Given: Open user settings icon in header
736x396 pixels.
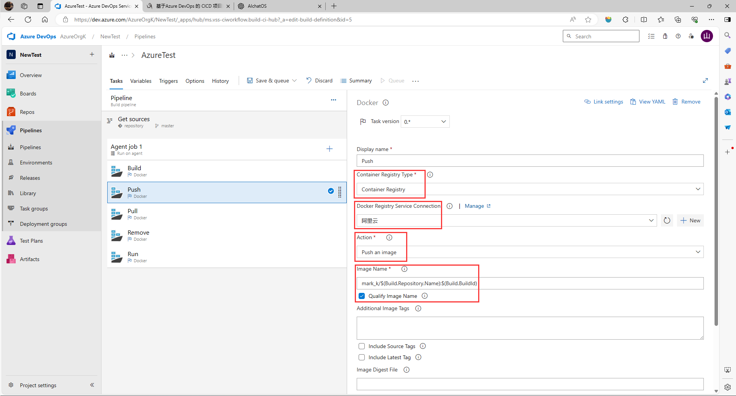Looking at the screenshot, I should [x=692, y=36].
